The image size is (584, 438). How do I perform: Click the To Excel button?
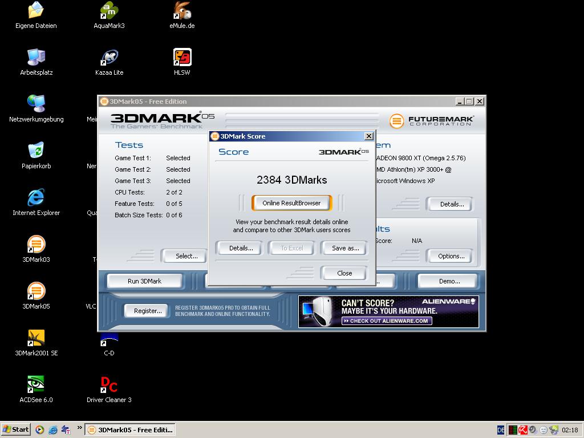tap(291, 248)
